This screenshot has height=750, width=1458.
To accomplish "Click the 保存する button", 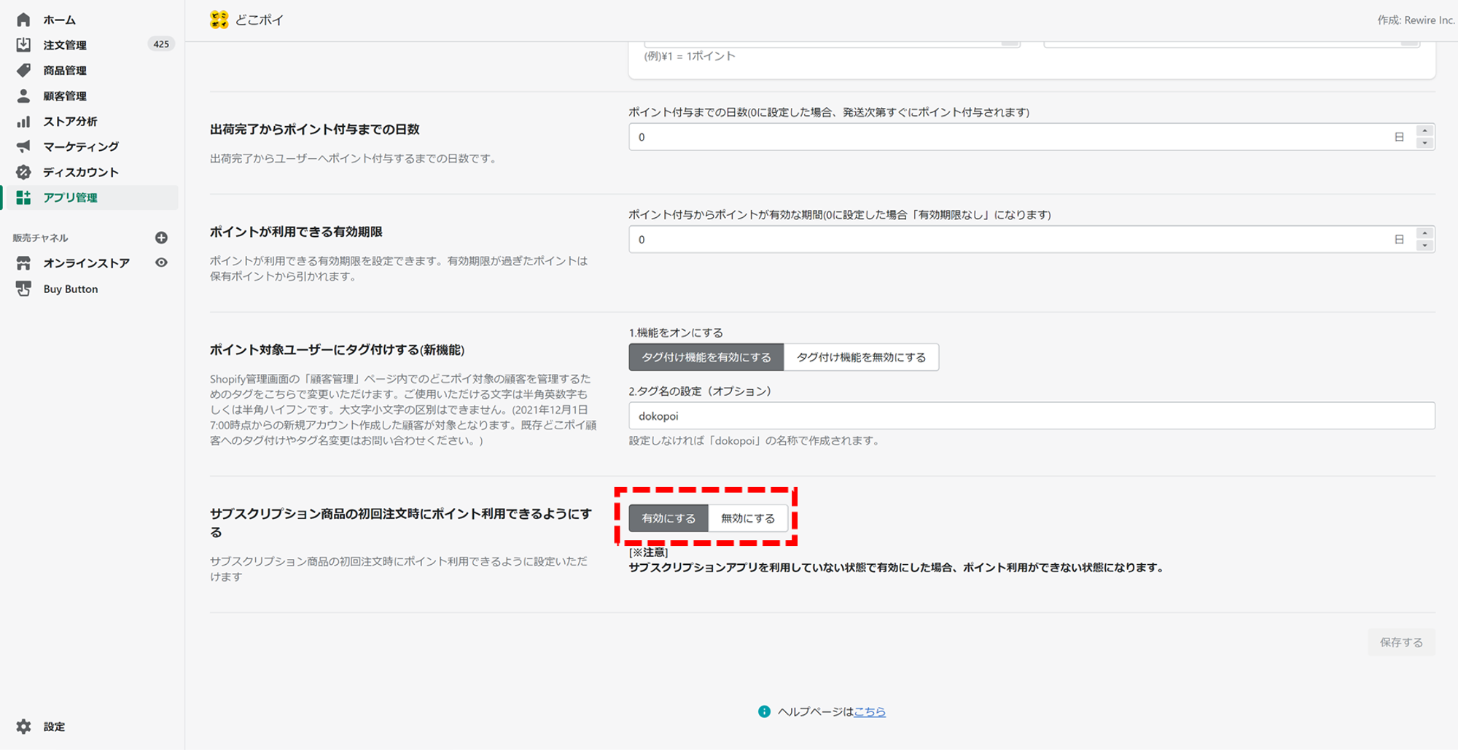I will [x=1401, y=642].
